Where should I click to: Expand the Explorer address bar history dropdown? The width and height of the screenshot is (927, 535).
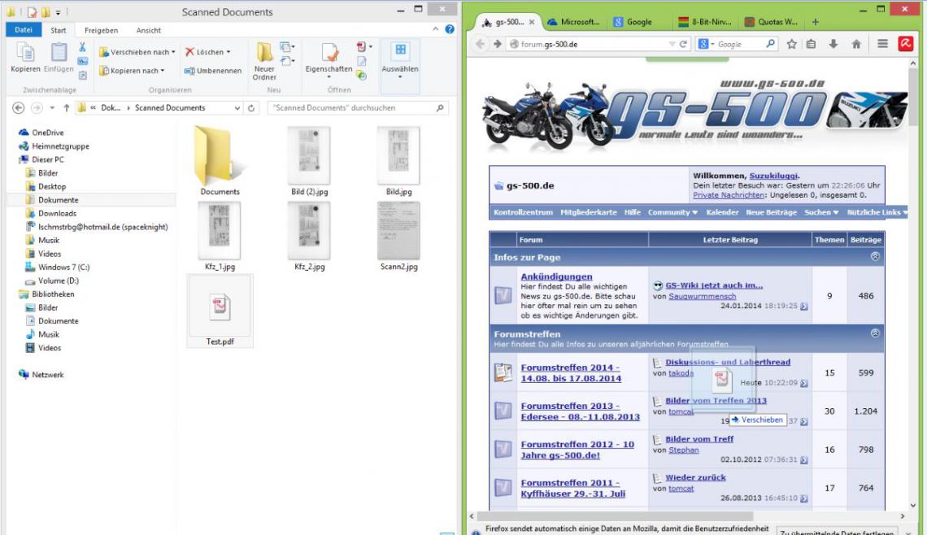[x=237, y=108]
